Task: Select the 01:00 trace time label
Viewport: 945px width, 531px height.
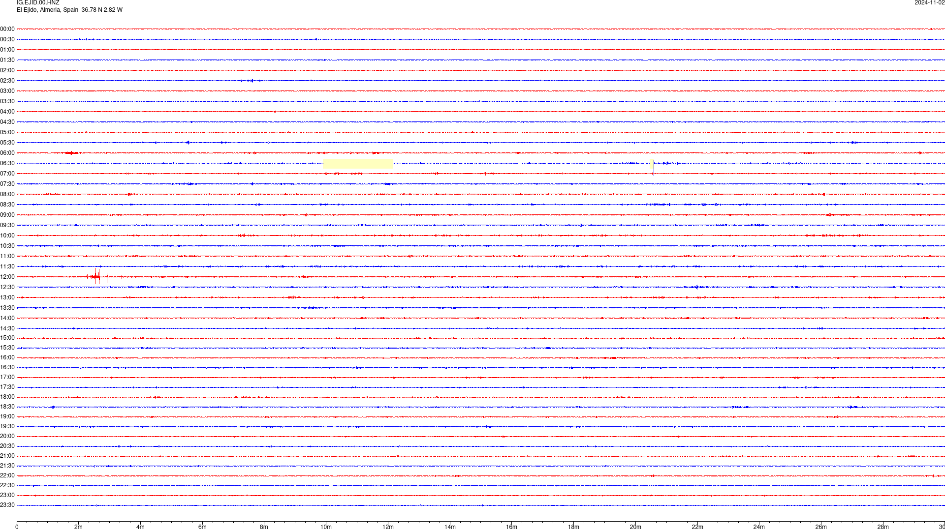Action: tap(7, 50)
